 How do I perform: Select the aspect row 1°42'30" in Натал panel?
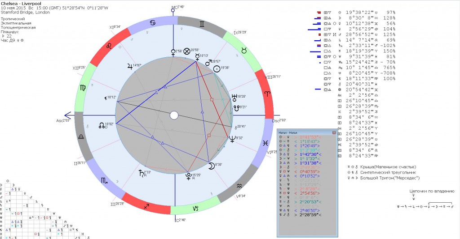(x=300, y=154)
